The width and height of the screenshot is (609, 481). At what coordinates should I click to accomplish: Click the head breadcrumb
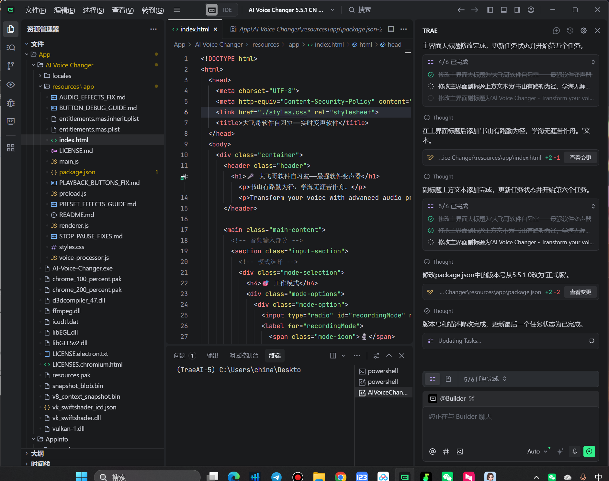click(391, 44)
